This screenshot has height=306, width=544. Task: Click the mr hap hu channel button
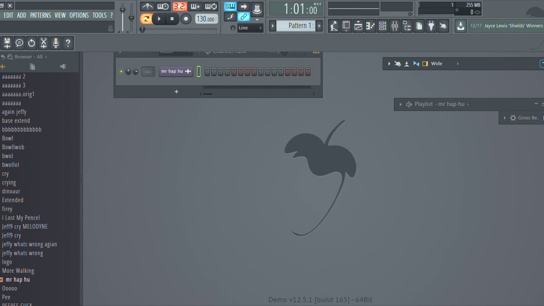(x=176, y=71)
